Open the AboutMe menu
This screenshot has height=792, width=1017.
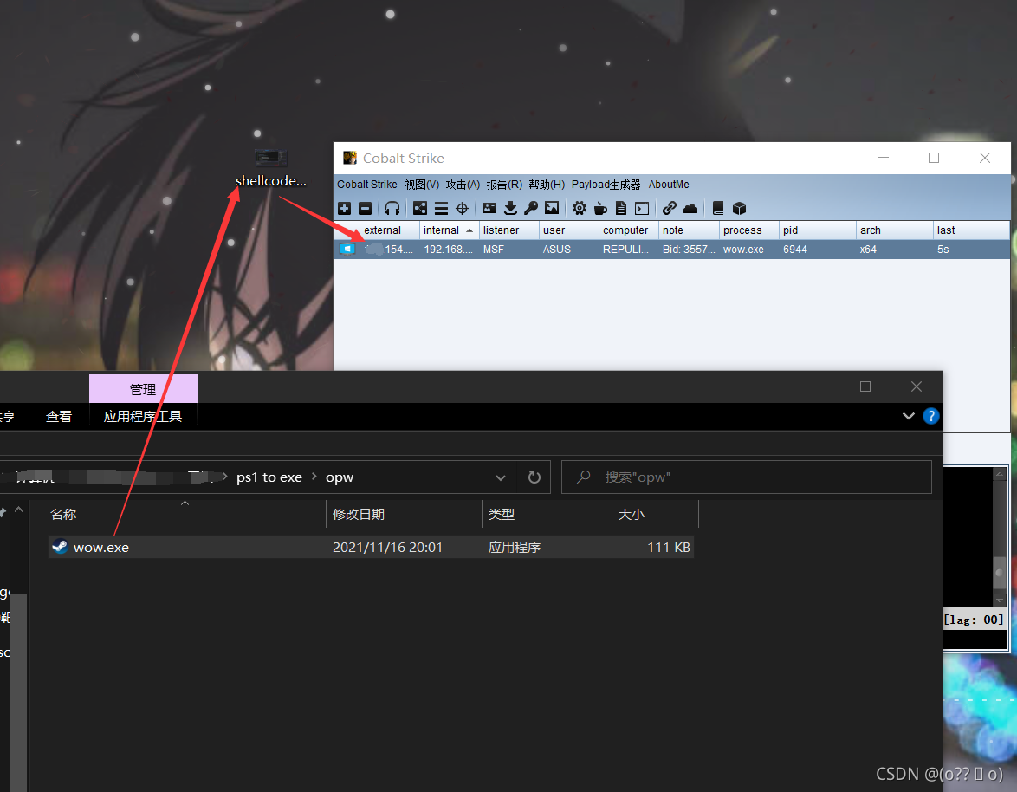coord(669,185)
